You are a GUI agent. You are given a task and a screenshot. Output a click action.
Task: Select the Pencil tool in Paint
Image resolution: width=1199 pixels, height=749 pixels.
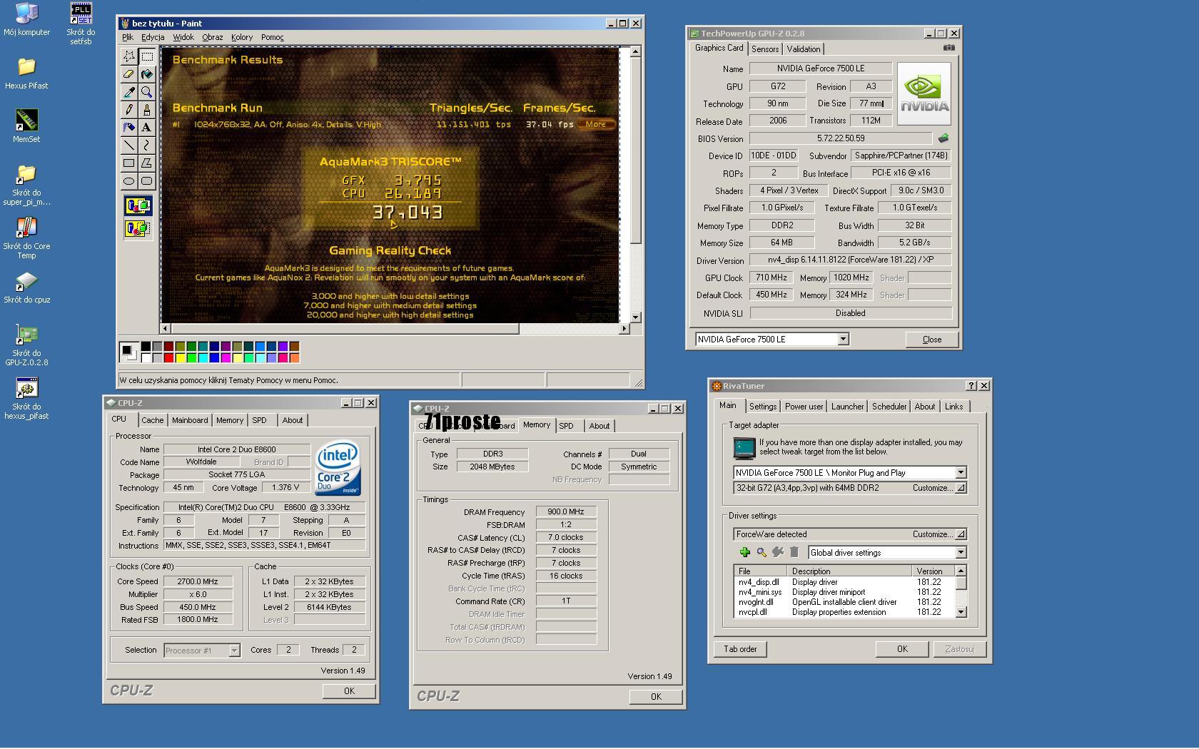click(129, 109)
